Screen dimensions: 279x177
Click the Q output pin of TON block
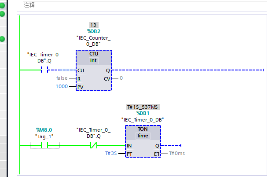pyautogui.click(x=157, y=145)
